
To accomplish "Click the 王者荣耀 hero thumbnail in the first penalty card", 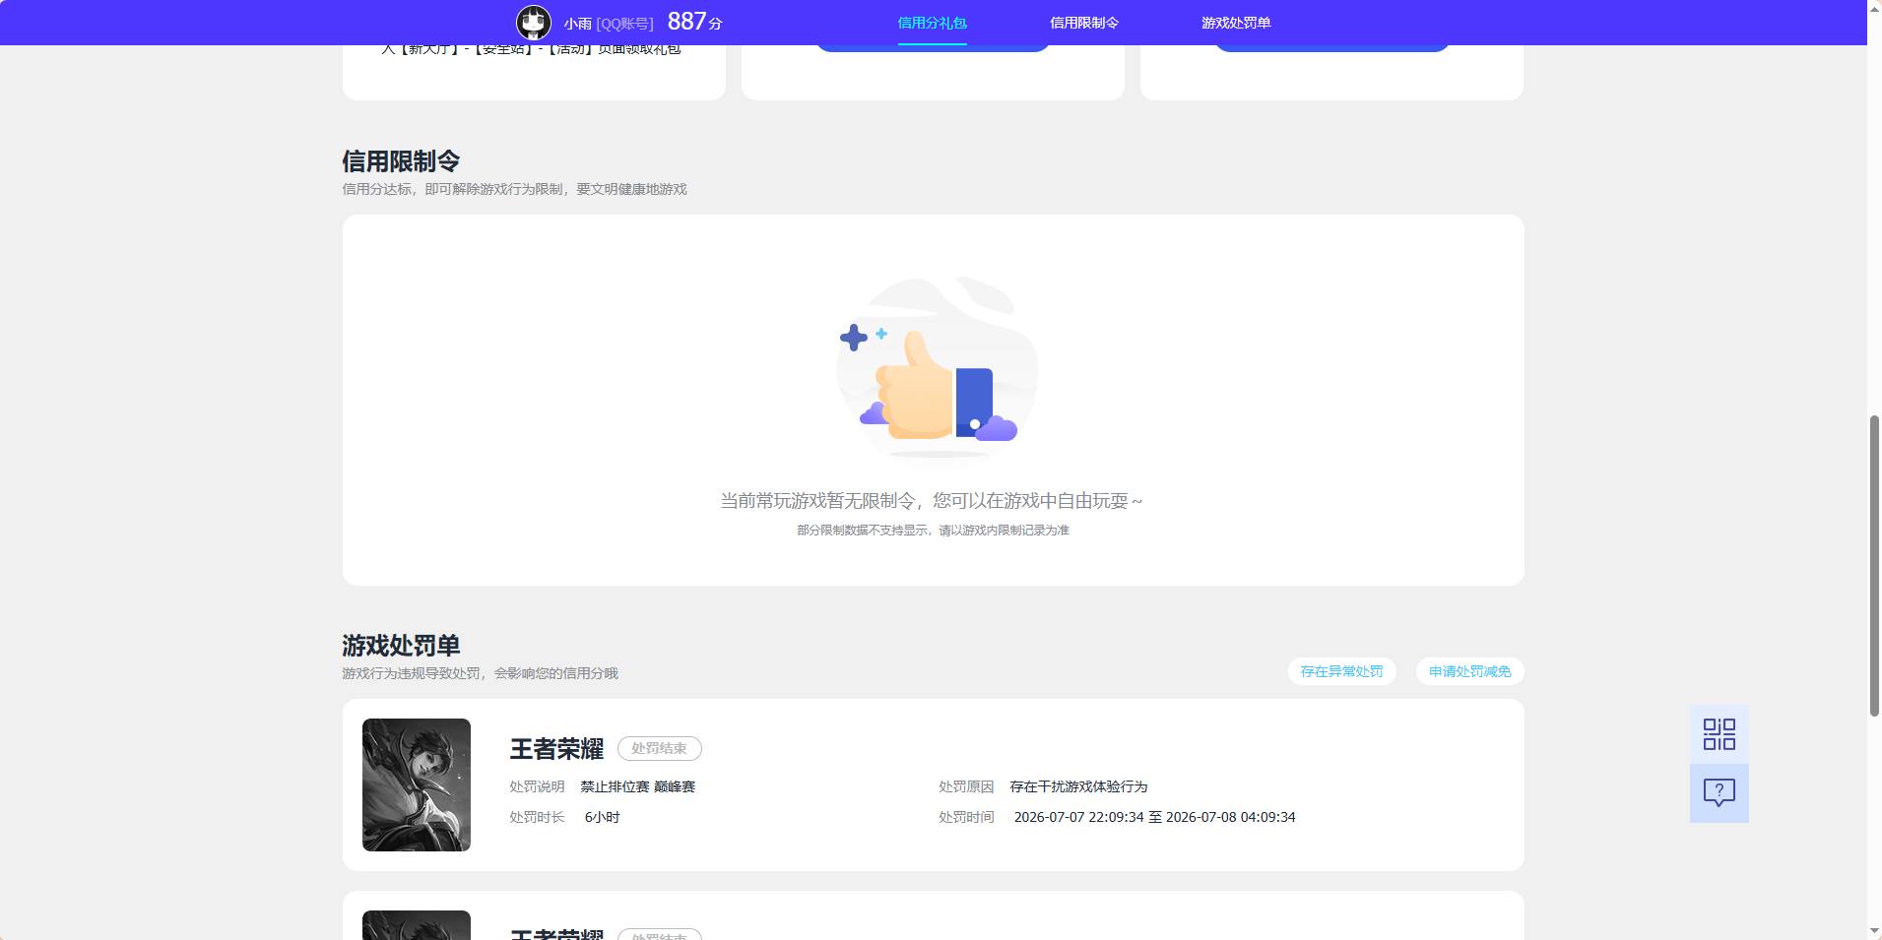I will pyautogui.click(x=417, y=784).
